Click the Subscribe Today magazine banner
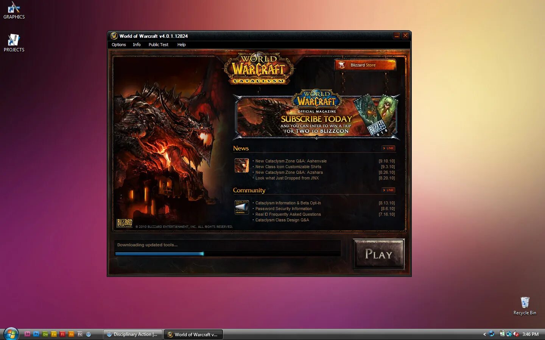Screen dimensions: 545x340 coord(316,116)
